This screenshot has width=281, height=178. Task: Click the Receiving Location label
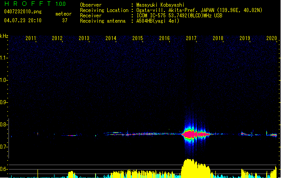coord(104,10)
